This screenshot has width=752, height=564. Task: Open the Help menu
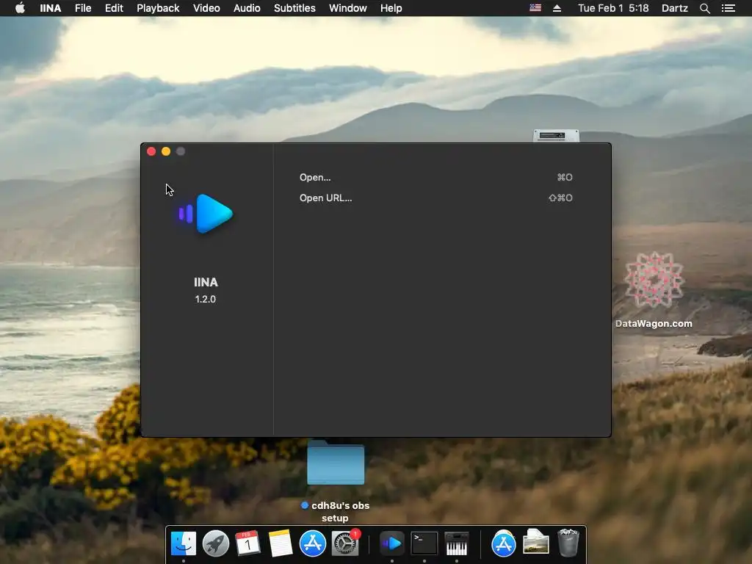[x=391, y=8]
